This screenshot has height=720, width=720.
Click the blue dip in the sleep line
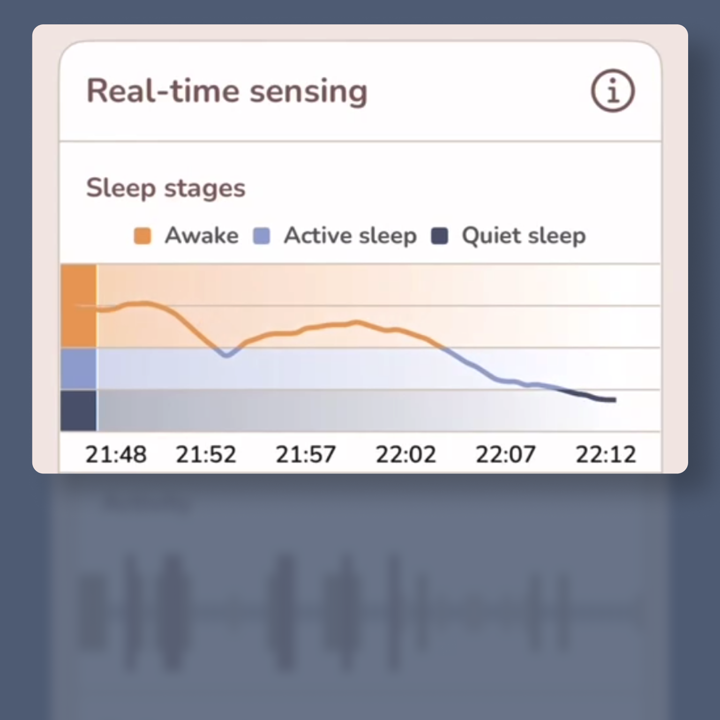click(227, 355)
